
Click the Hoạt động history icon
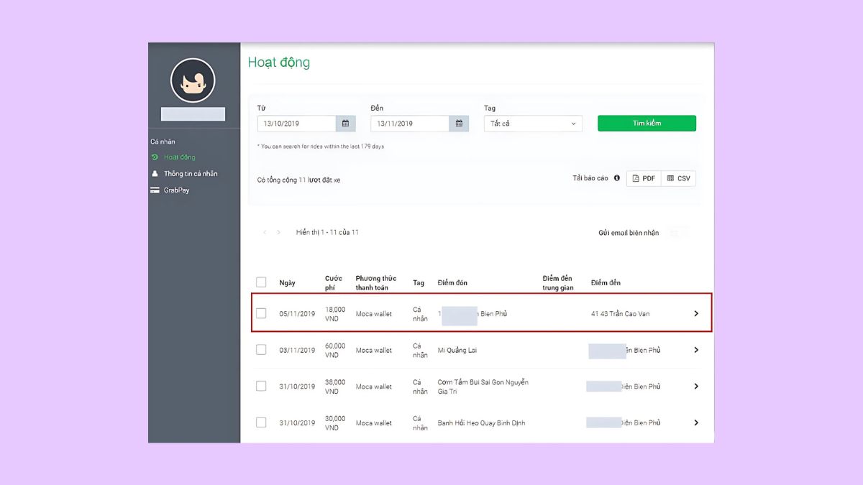coord(155,157)
